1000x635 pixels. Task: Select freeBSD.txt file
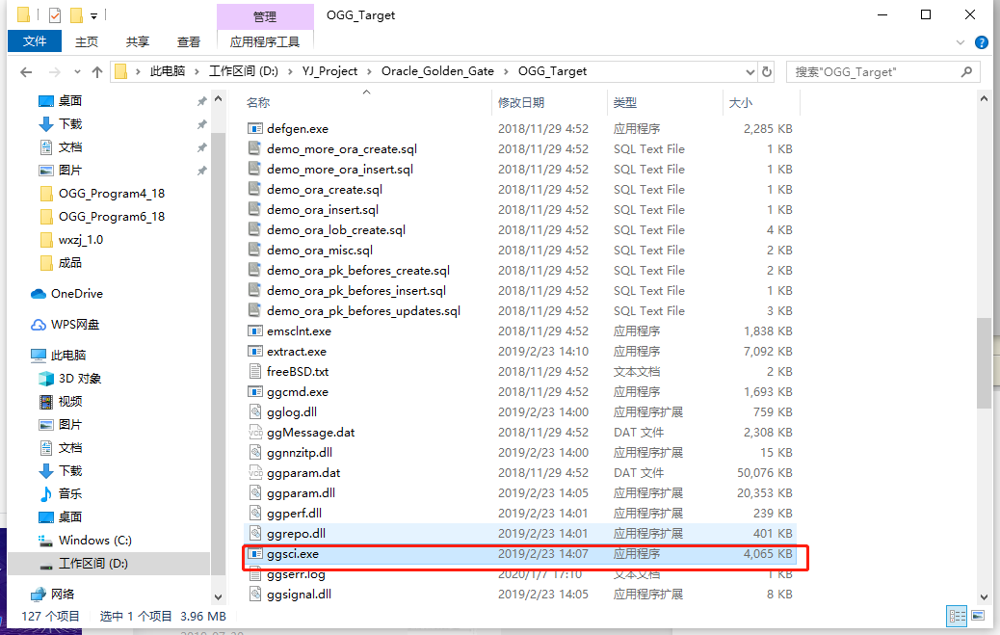(297, 371)
